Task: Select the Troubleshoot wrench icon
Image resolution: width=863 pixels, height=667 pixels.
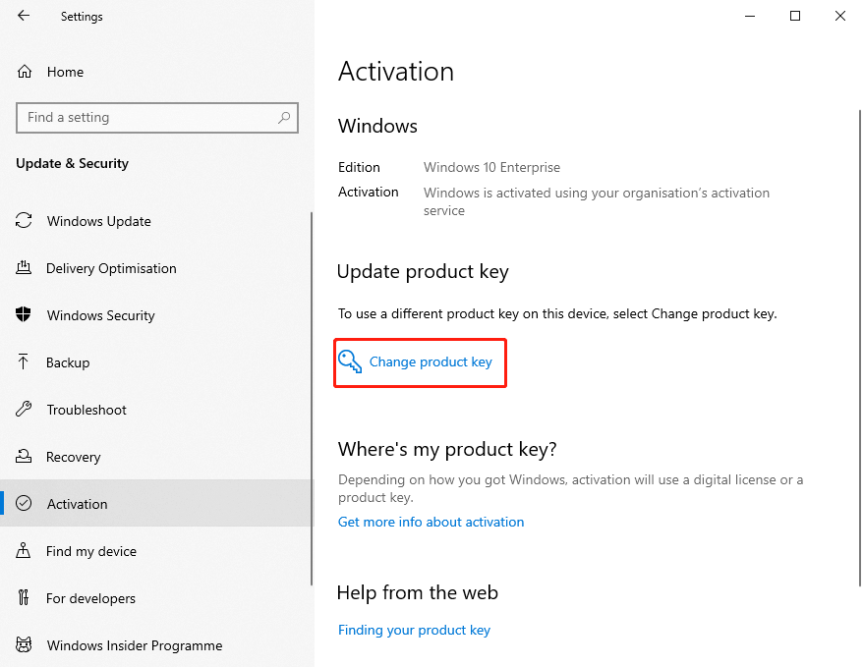Action: point(24,410)
